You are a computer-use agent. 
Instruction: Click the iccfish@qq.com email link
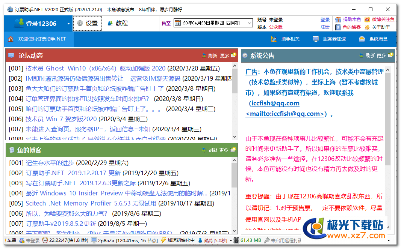point(275,103)
